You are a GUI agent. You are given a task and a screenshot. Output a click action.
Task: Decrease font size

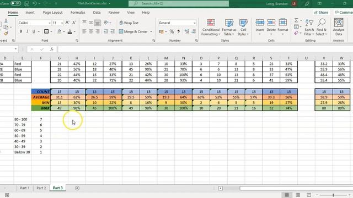click(x=74, y=23)
